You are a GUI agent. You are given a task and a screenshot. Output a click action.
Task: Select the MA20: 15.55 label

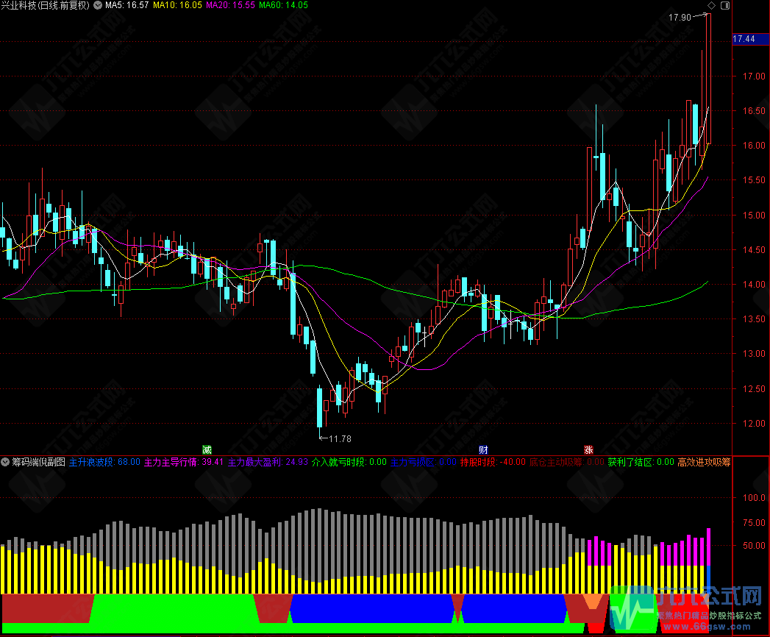click(x=230, y=5)
